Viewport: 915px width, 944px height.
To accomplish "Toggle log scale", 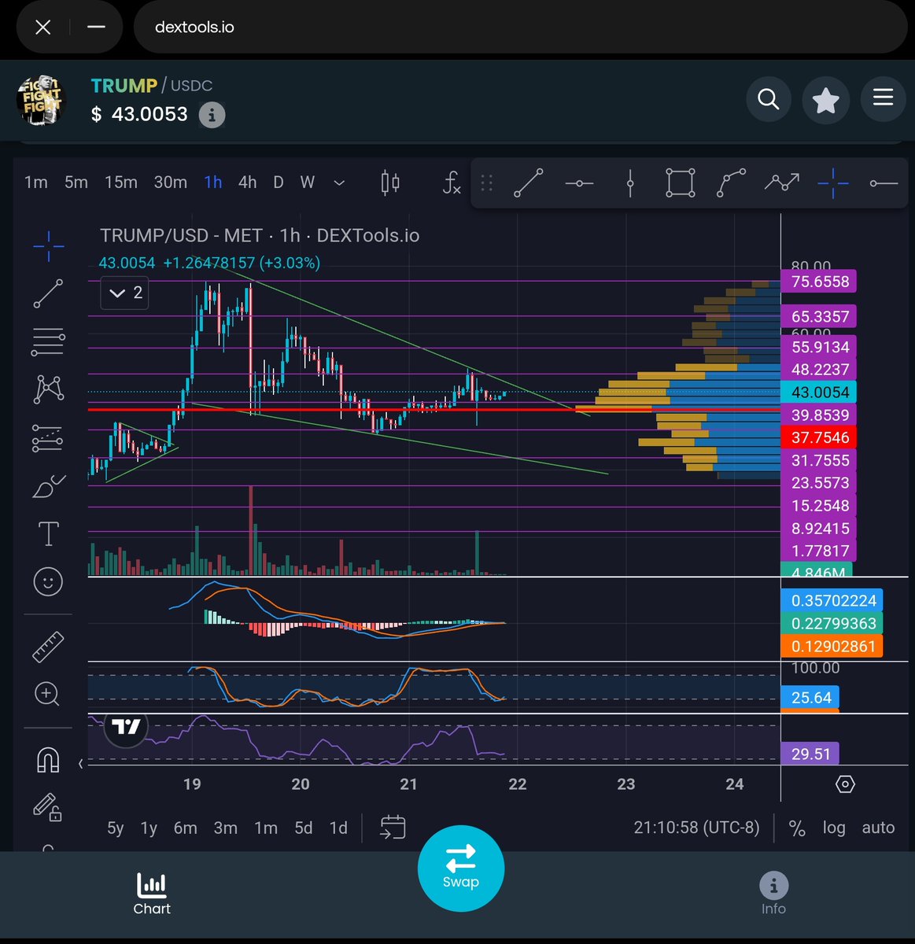I will [x=834, y=828].
